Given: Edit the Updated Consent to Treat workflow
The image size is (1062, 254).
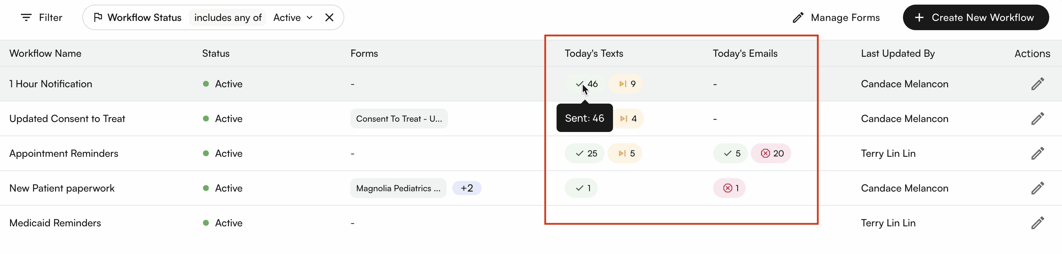Looking at the screenshot, I should click(1037, 119).
